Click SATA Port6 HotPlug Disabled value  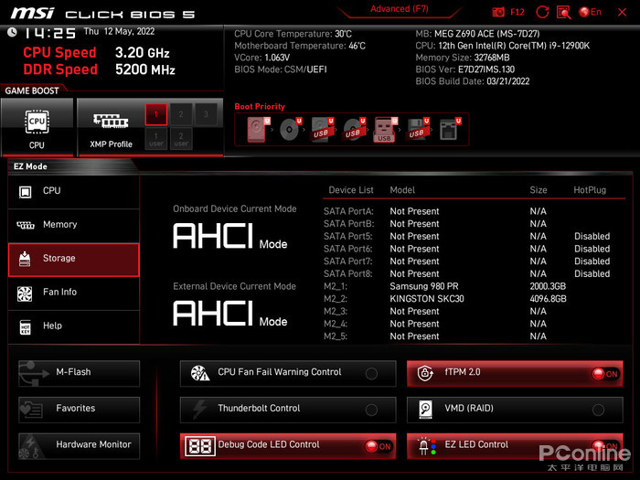click(592, 249)
